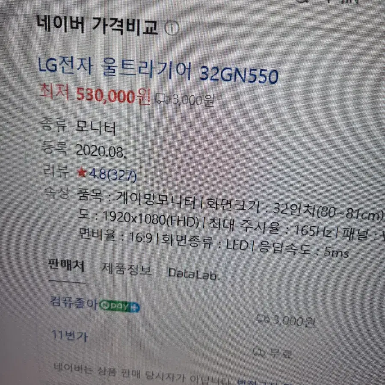Click the 165Hz refresh rate attribute
385x385 pixels.
pos(313,231)
